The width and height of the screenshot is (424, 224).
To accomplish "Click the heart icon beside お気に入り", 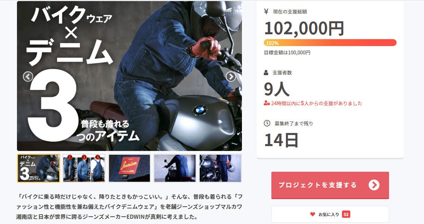I will pyautogui.click(x=313, y=214).
